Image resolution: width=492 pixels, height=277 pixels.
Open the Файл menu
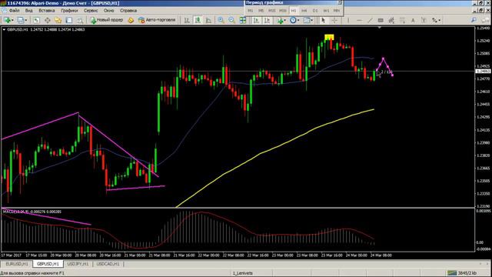point(14,10)
